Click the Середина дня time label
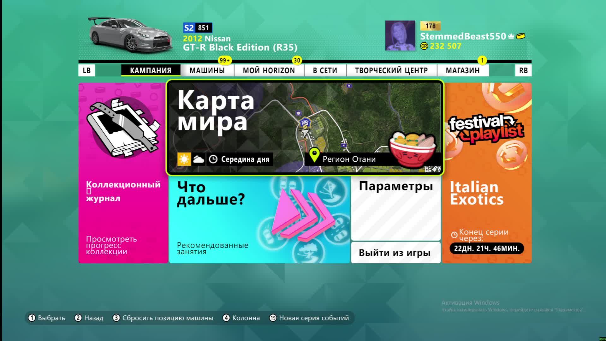The width and height of the screenshot is (606, 341). pyautogui.click(x=245, y=159)
